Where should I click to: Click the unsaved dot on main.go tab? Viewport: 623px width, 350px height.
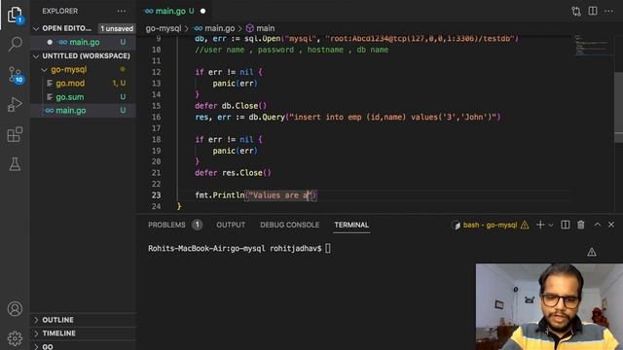[203, 11]
